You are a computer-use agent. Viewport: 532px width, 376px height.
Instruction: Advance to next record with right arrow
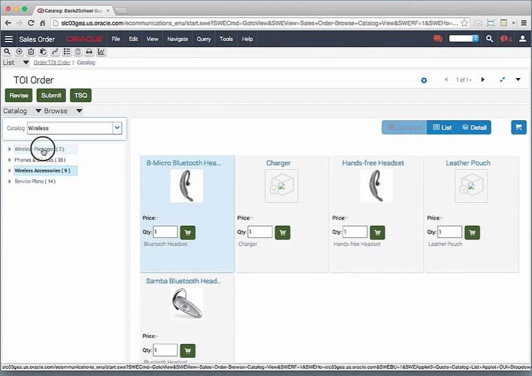pyautogui.click(x=483, y=80)
